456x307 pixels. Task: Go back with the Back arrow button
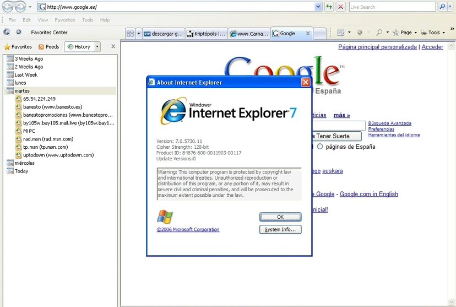(8, 7)
